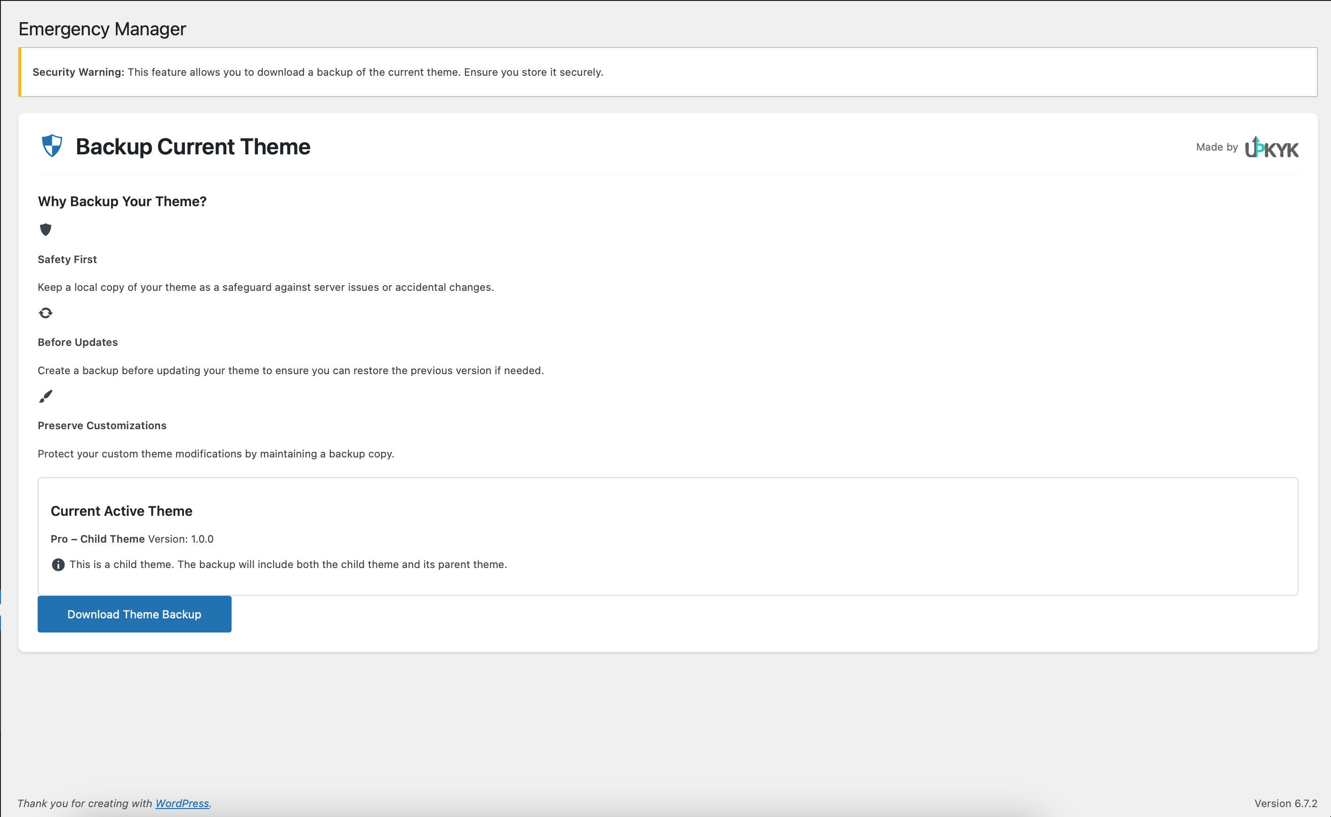Click the Emergency Manager page title
This screenshot has height=817, width=1331.
pyautogui.click(x=102, y=29)
